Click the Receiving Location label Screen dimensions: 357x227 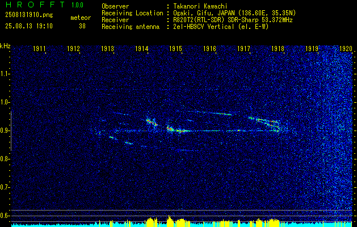pos(132,13)
